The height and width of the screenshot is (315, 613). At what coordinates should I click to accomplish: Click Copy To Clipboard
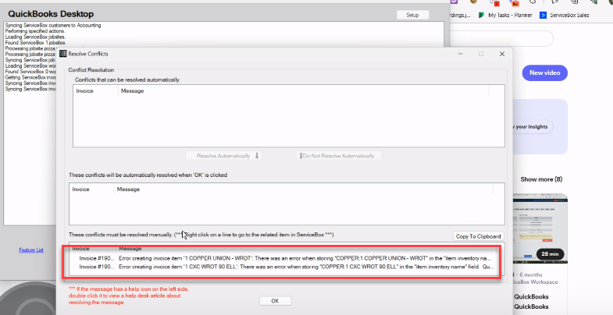[478, 236]
